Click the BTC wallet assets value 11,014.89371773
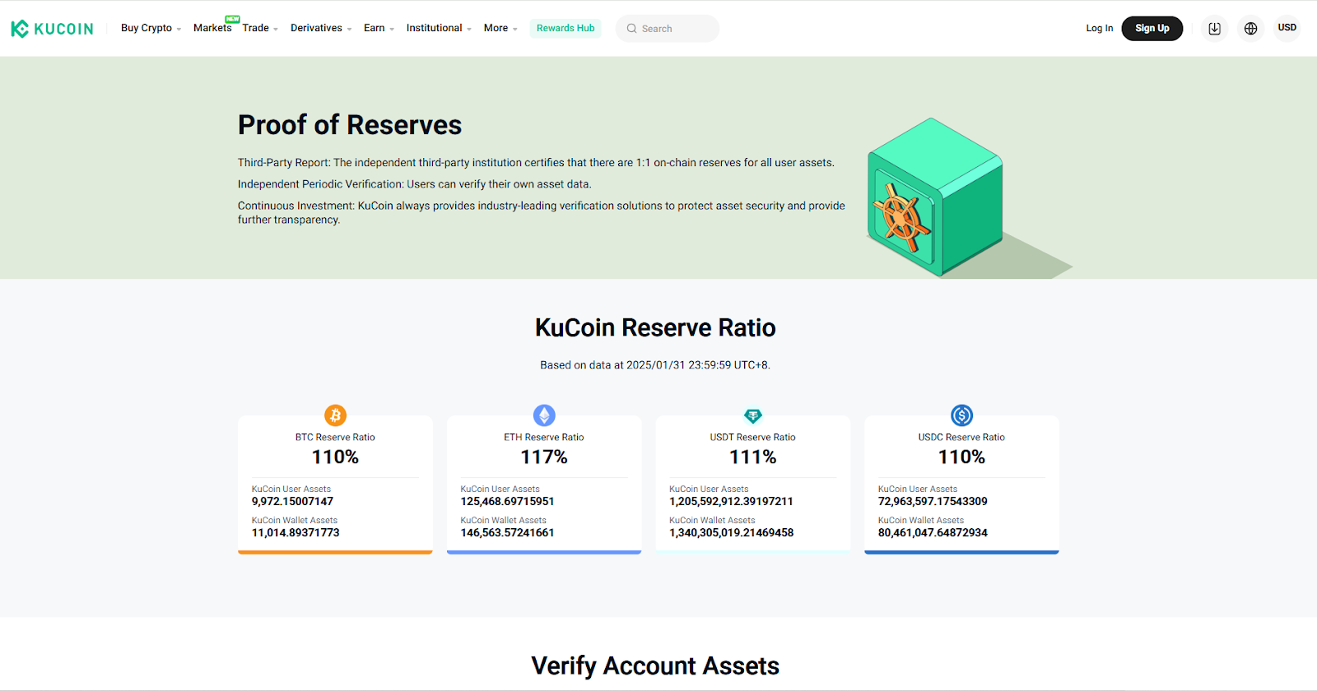The image size is (1317, 691). [296, 532]
